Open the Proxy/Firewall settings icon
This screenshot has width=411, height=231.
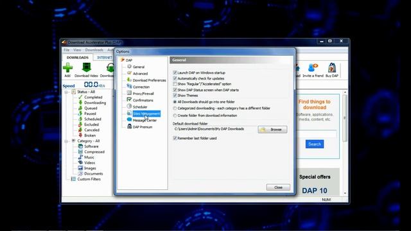(129, 93)
